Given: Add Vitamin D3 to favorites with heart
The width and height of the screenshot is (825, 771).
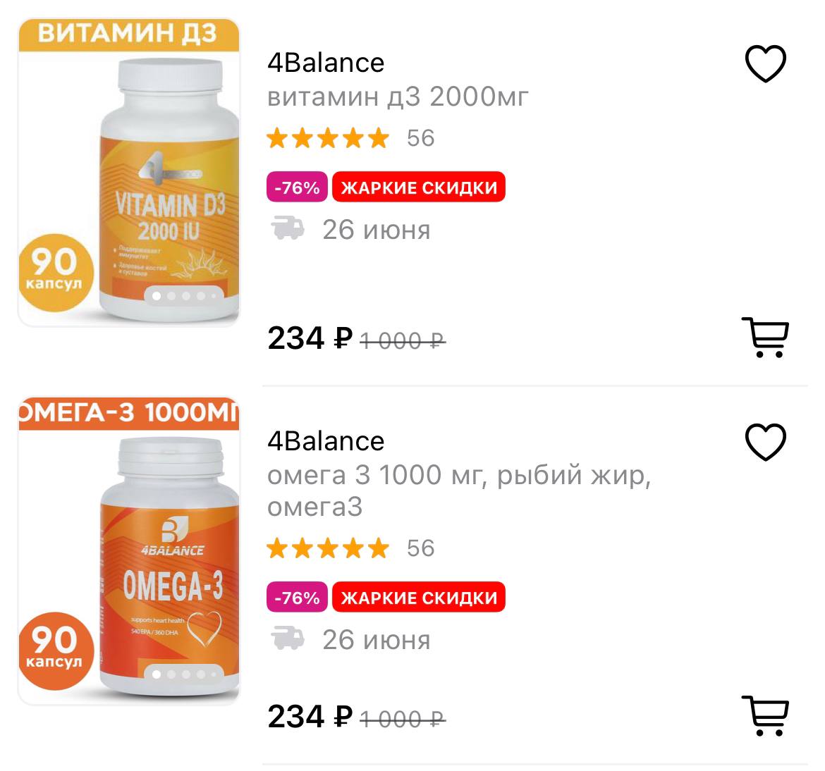Looking at the screenshot, I should click(765, 63).
